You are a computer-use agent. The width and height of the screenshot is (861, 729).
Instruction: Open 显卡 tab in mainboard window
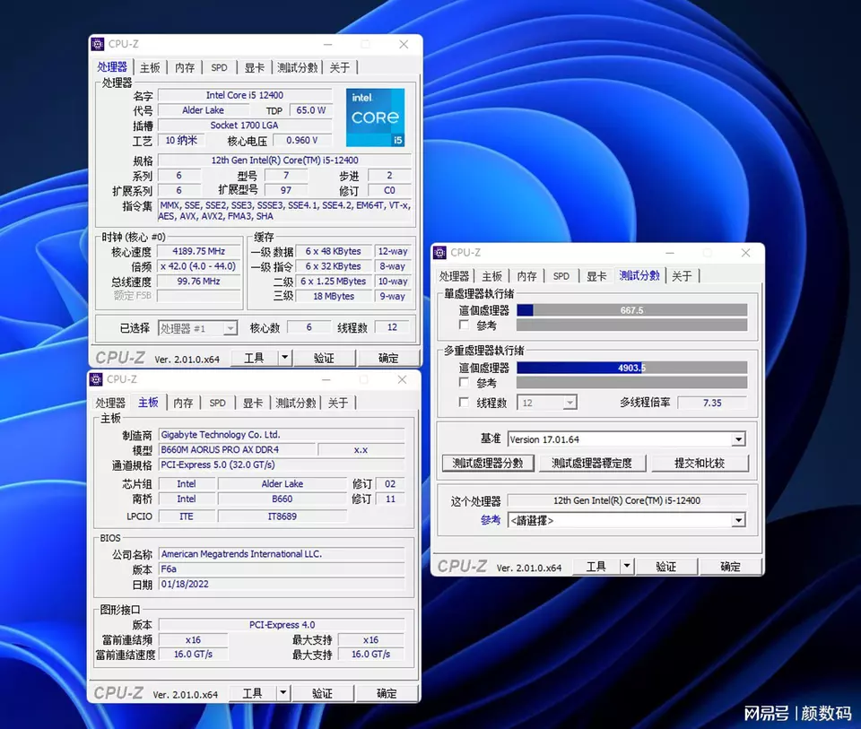(x=253, y=403)
